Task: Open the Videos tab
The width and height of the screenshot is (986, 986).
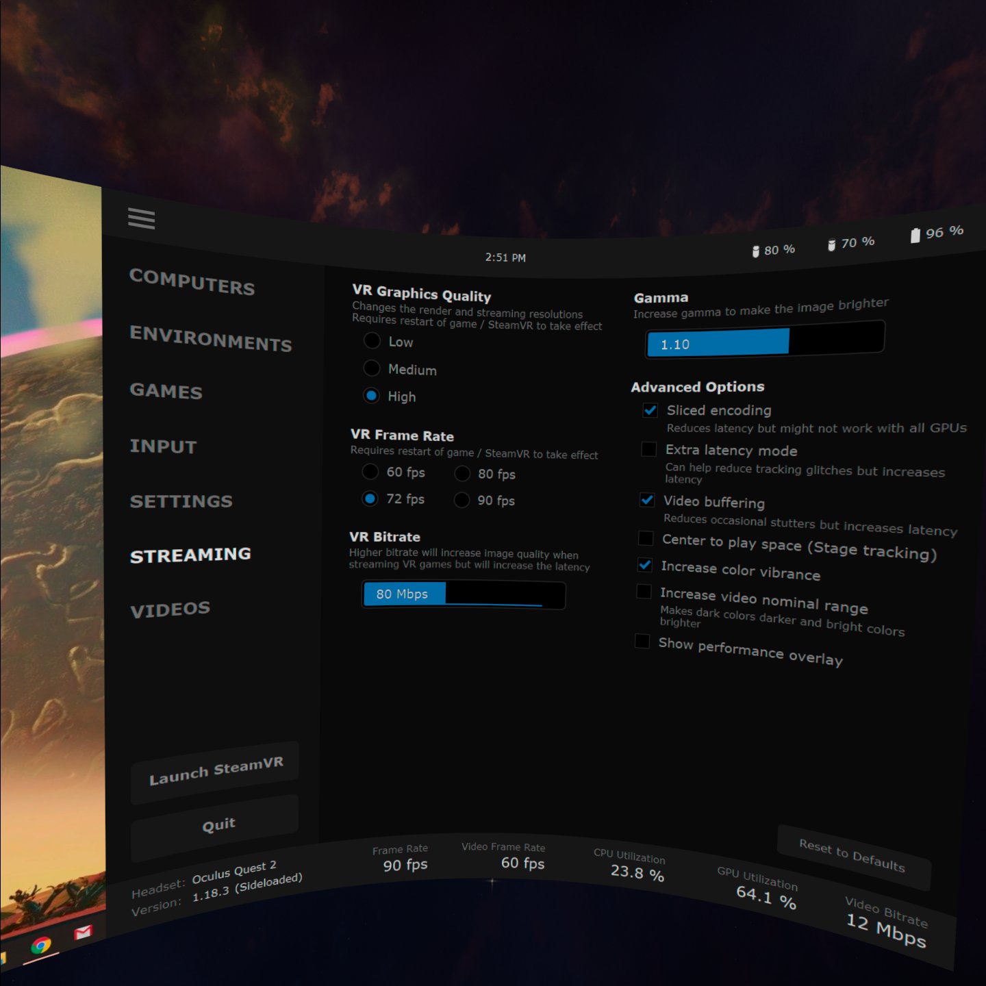Action: coord(170,609)
